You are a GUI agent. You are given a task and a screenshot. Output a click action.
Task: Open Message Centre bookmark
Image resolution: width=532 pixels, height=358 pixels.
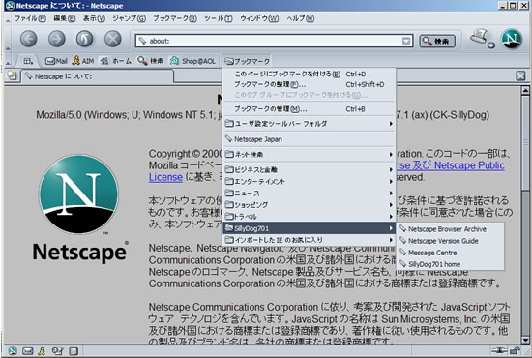[450, 253]
